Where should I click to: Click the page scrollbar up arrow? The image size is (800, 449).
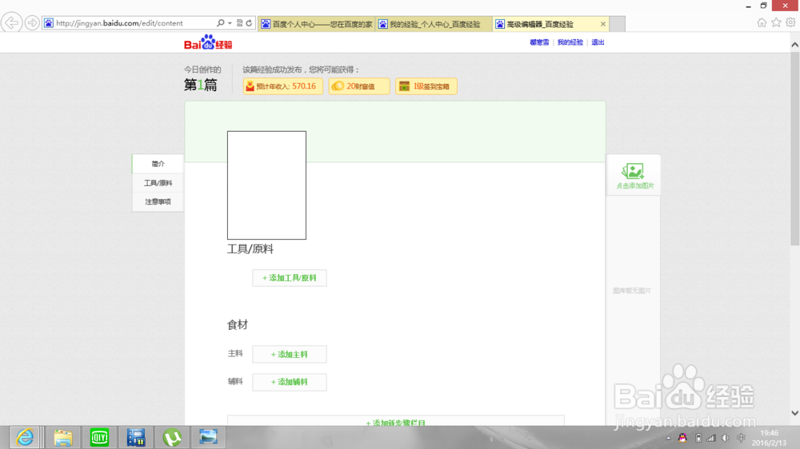(x=794, y=45)
